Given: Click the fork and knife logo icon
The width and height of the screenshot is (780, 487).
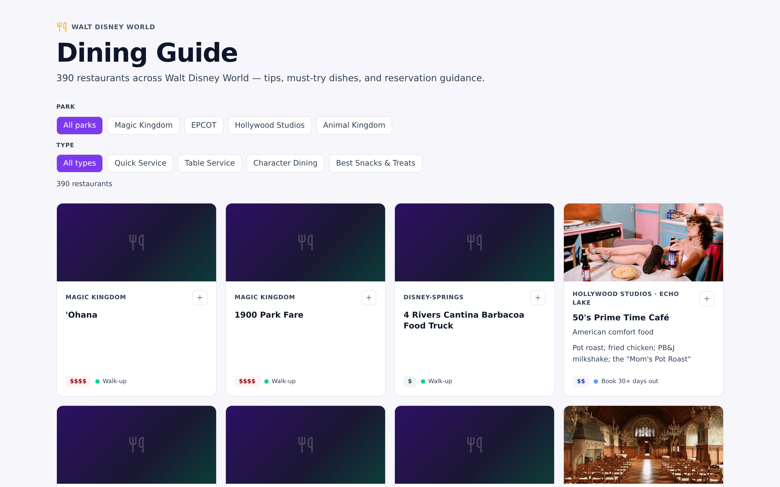Looking at the screenshot, I should 61,27.
